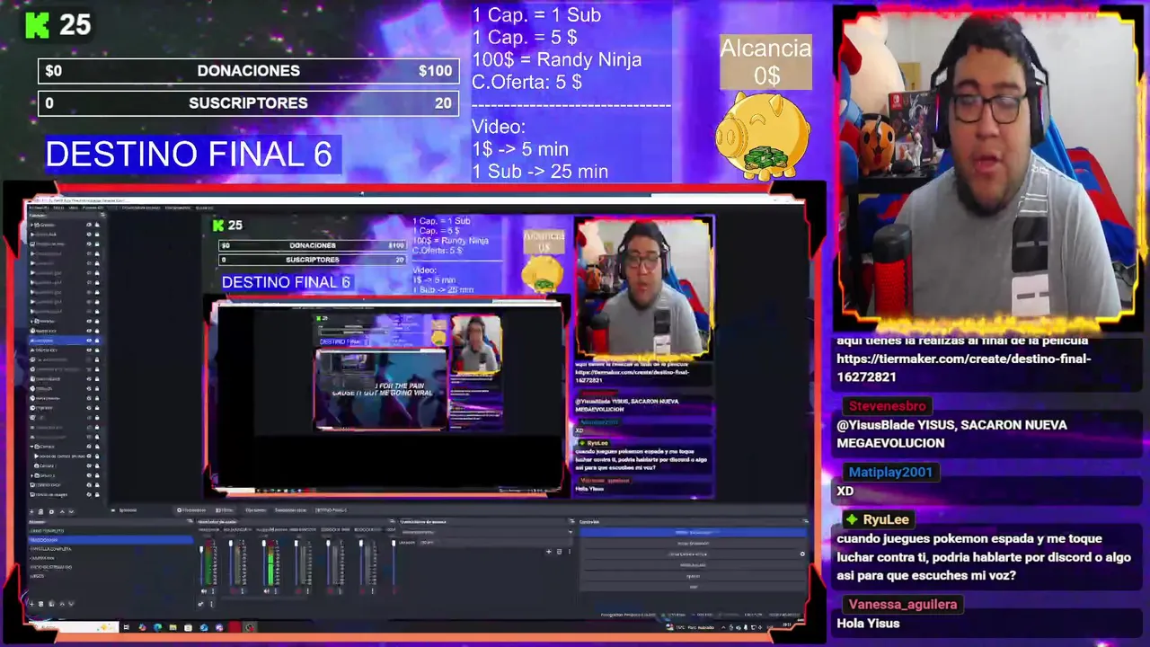Remove selected scene with trash icon
The height and width of the screenshot is (647, 1150).
[x=40, y=604]
